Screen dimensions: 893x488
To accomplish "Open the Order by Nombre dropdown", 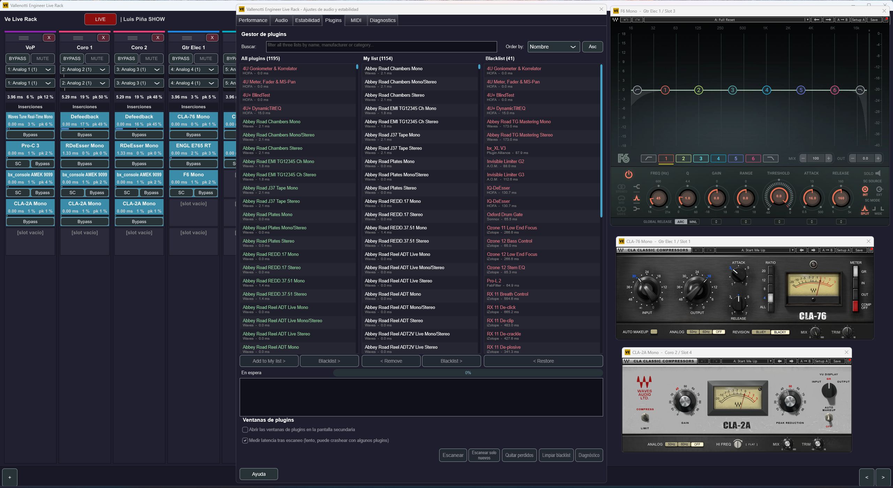I will point(554,47).
